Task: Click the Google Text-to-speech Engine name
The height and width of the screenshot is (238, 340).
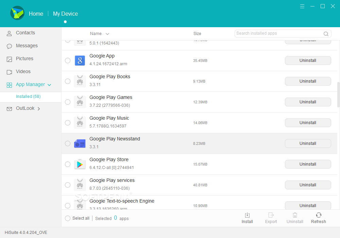Action: coord(122,201)
